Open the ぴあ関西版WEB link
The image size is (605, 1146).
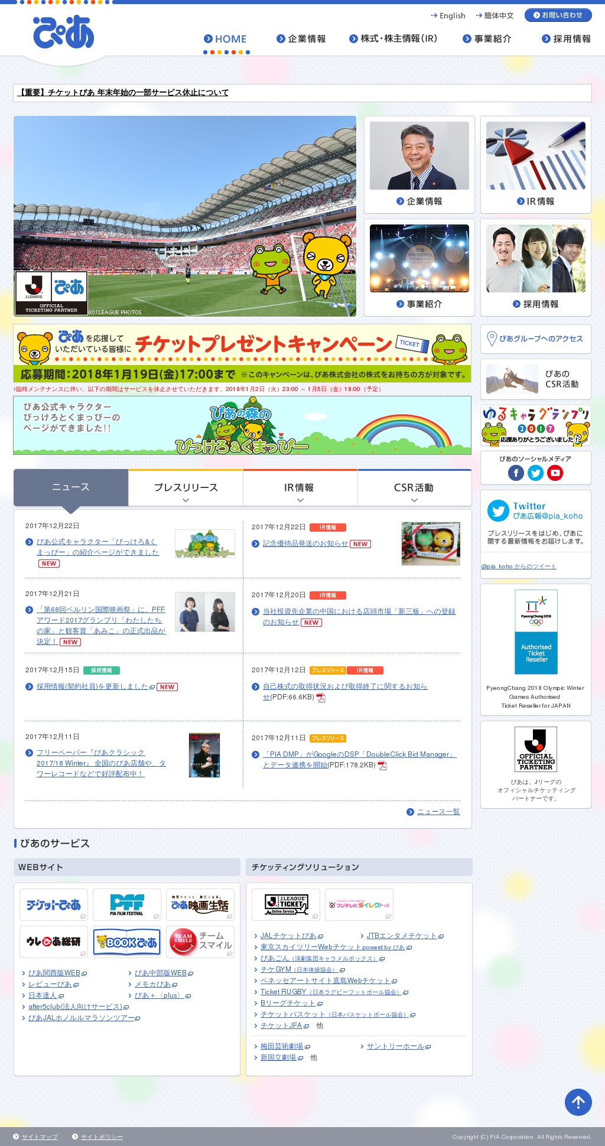tap(54, 973)
